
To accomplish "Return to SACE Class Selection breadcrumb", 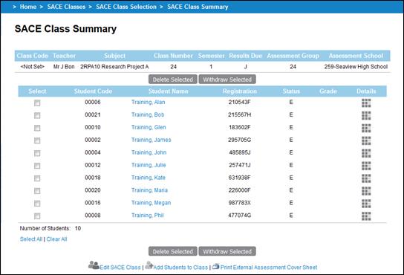I will coord(126,7).
